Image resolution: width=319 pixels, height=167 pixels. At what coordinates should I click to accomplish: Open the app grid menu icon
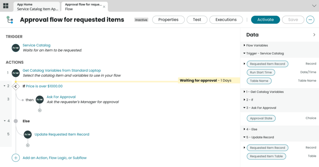pos(6,6)
